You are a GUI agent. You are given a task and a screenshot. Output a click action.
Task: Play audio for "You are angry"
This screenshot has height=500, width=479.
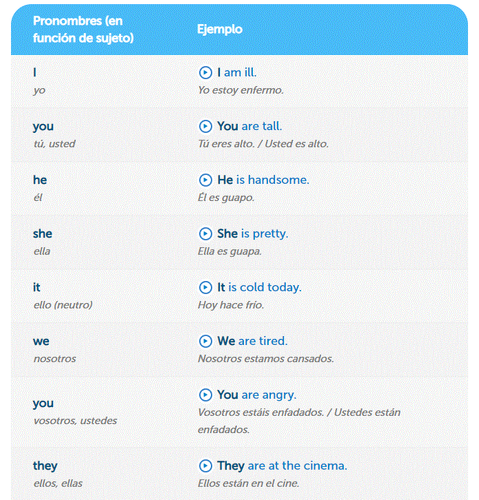point(205,395)
